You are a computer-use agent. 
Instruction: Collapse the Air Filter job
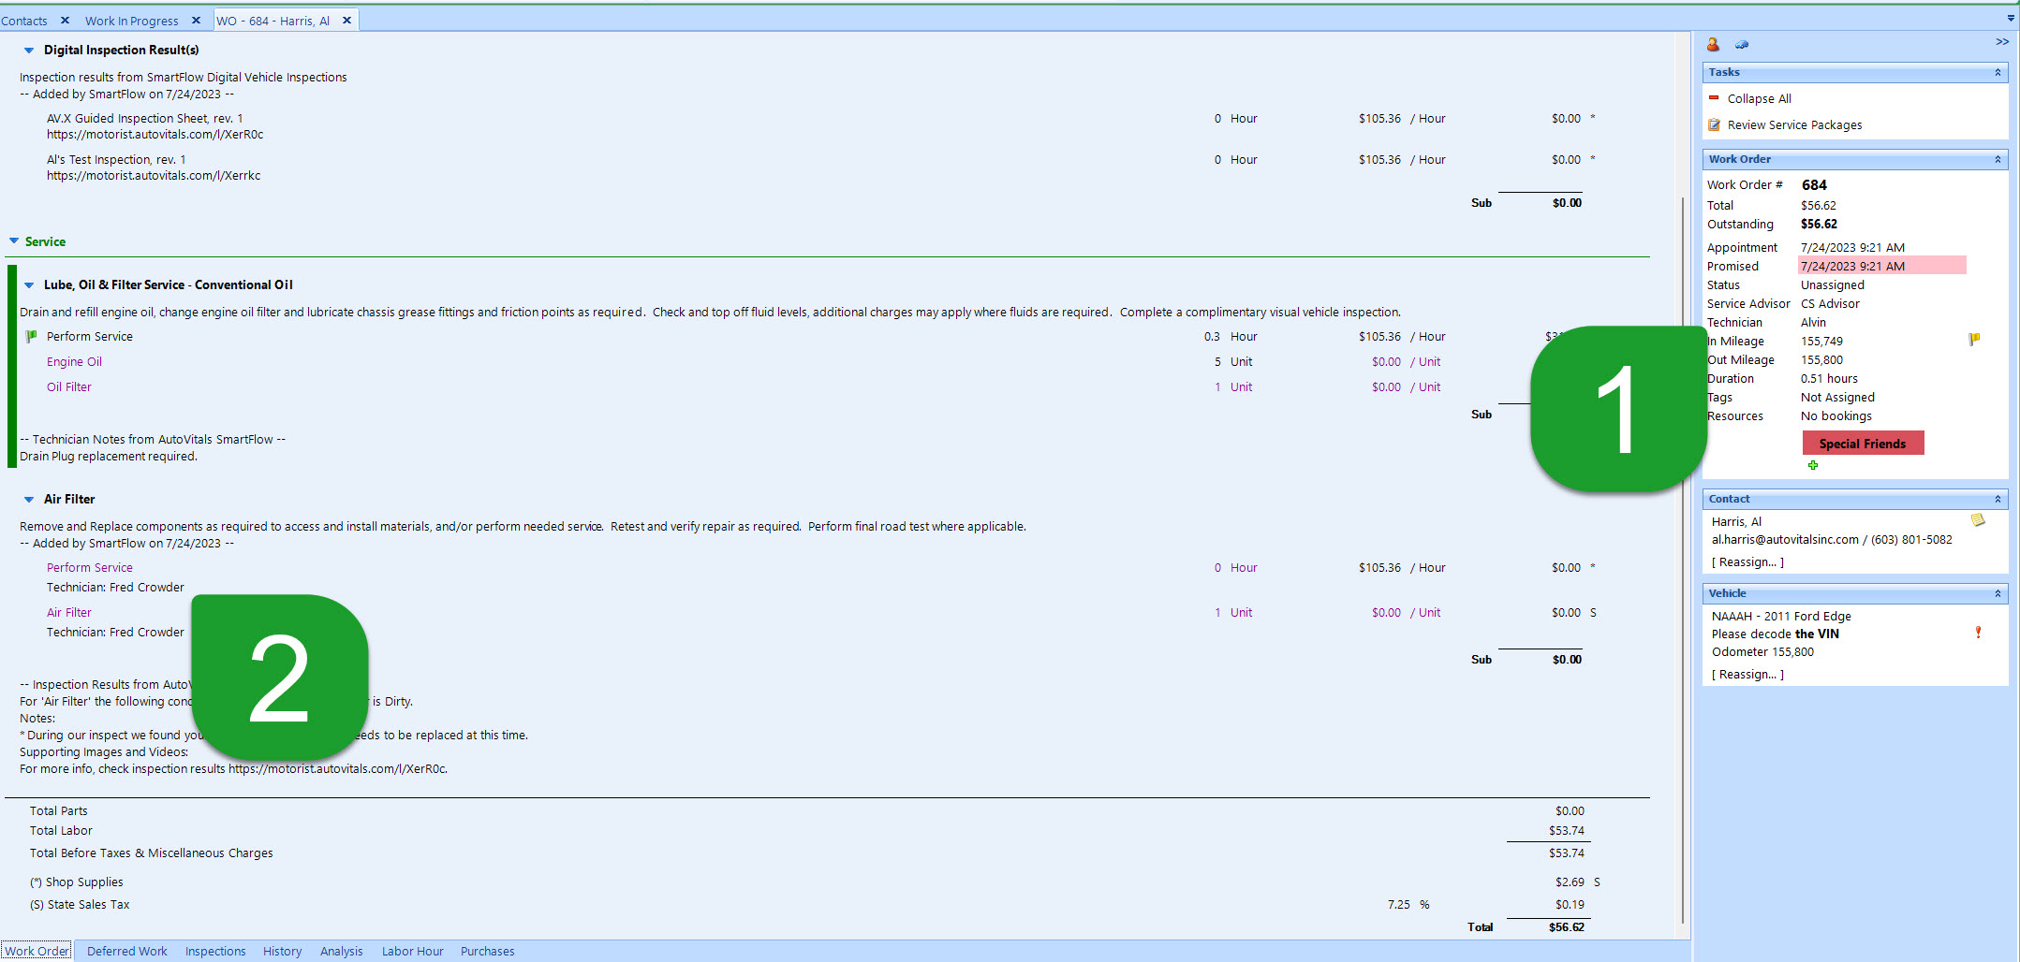(29, 500)
